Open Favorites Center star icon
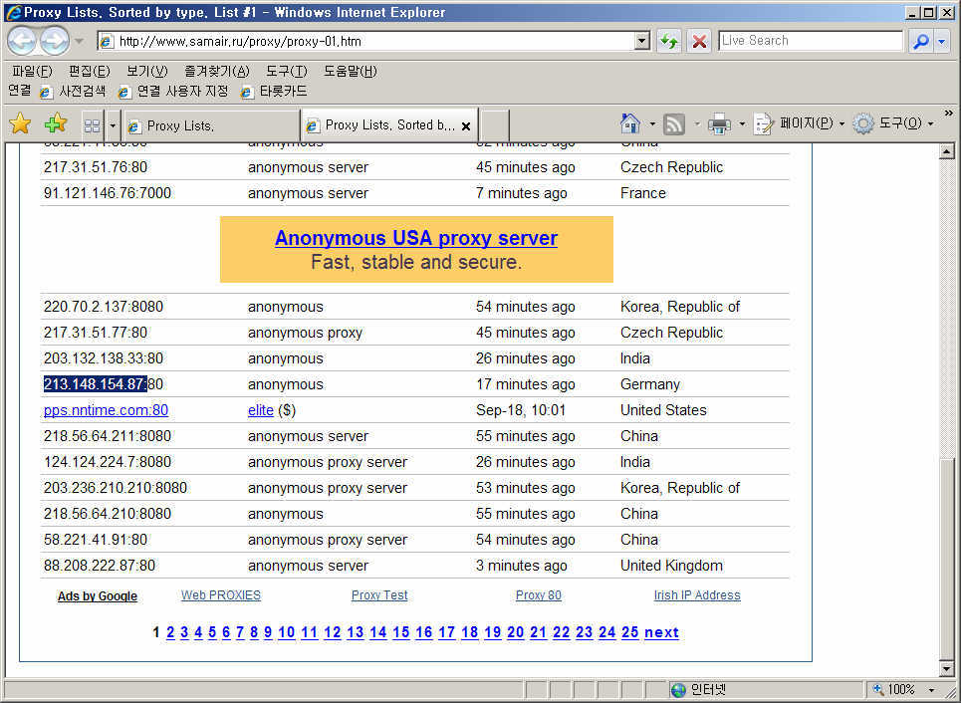Image resolution: width=961 pixels, height=703 pixels. pos(20,124)
